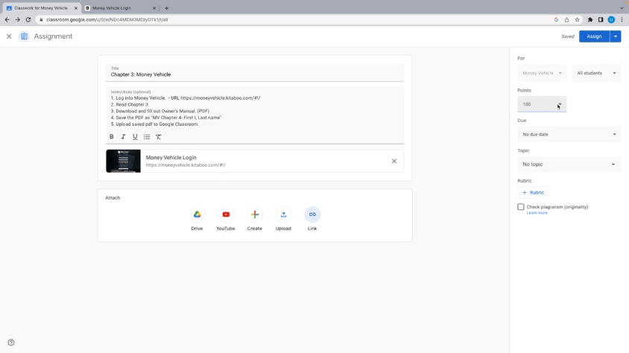Image resolution: width=629 pixels, height=353 pixels.
Task: Select the Classwork for Money Vehicle tab
Action: coord(40,8)
